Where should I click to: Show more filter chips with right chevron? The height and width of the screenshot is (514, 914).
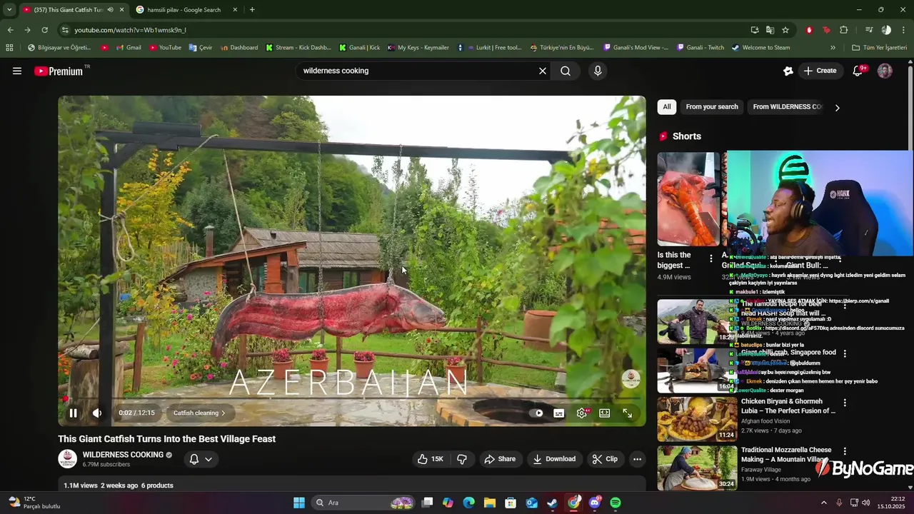[837, 108]
